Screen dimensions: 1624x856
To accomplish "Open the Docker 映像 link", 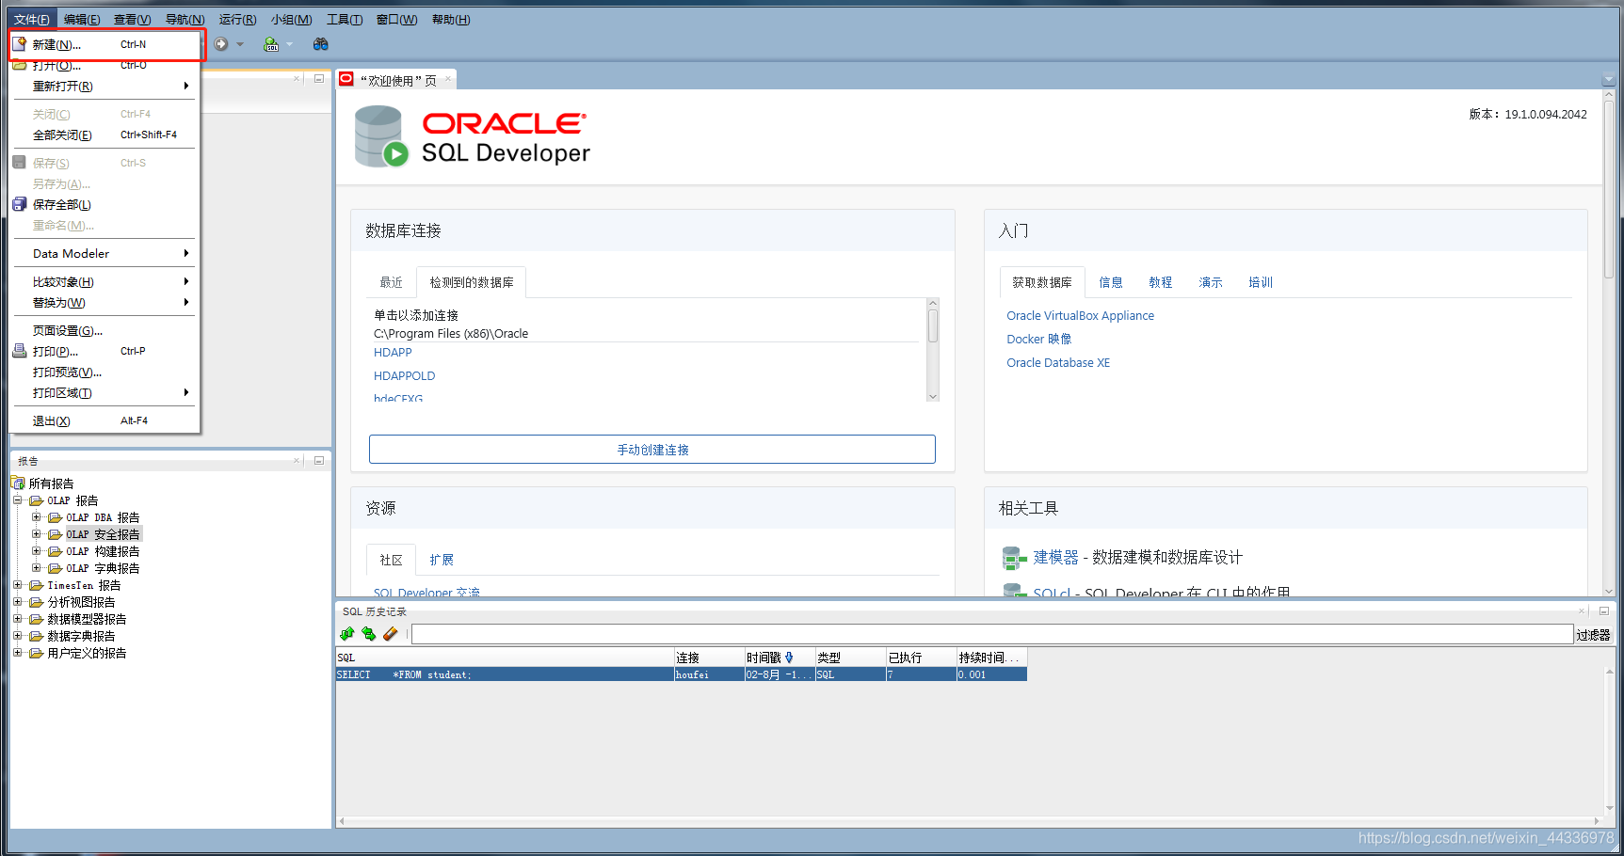I will pyautogui.click(x=1039, y=339).
